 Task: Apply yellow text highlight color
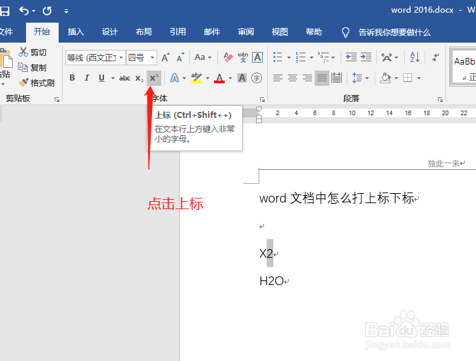coord(197,78)
